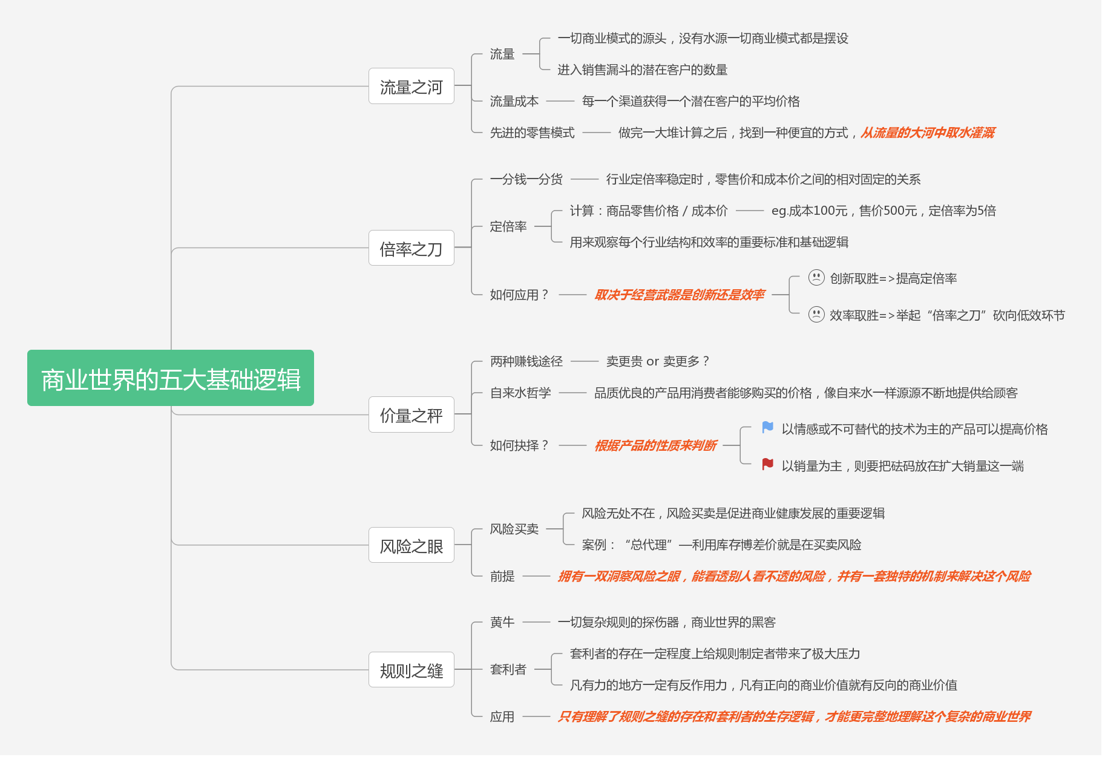The width and height of the screenshot is (1108, 760).
Task: Select the sad face icon beside 创新取胜
Action: (816, 278)
